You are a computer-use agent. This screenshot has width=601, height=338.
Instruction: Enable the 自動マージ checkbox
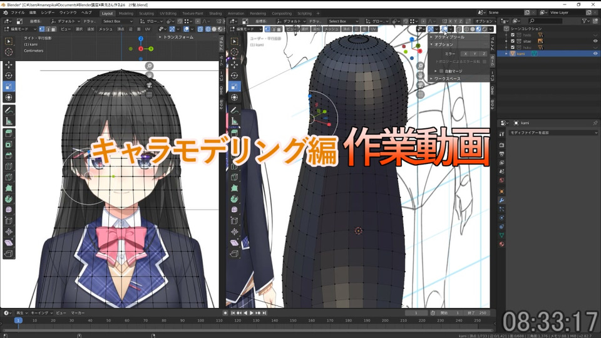441,71
